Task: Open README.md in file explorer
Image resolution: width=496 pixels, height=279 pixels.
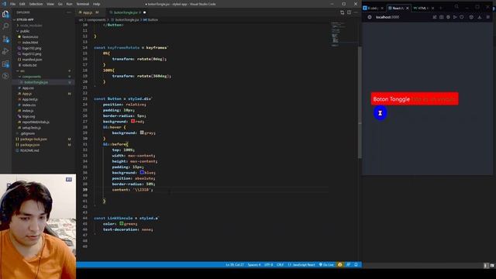Action: (x=29, y=150)
